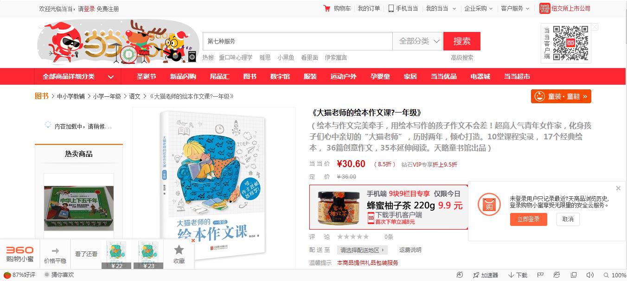Screen dimensions: 627x281
Task: Close the viewed items red X
Action: 193,240
